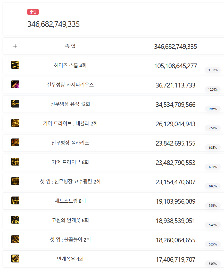224x270 pixels.
Task: Click the 셋 업 : 불꽃놀이 skill icon
Action: (15, 239)
